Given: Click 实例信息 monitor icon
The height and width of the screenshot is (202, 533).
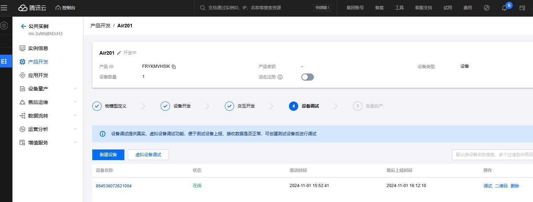Looking at the screenshot, I should pyautogui.click(x=22, y=48).
